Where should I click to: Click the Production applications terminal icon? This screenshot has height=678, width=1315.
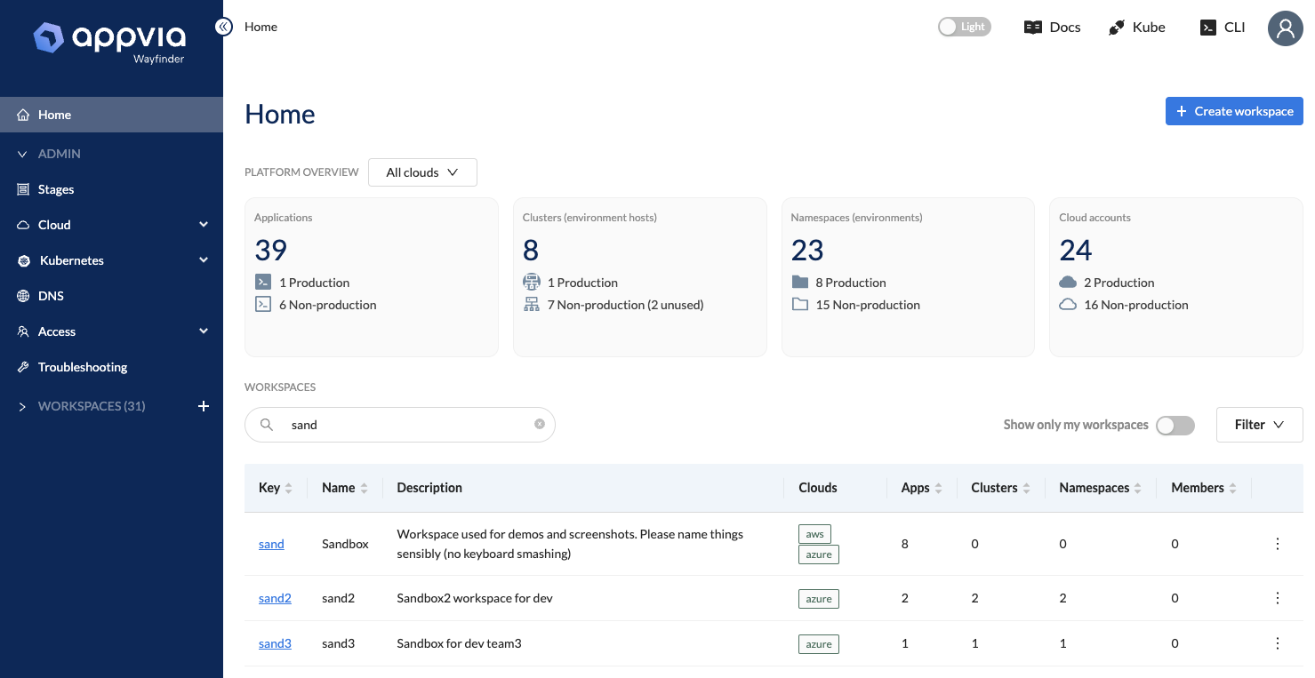(263, 282)
